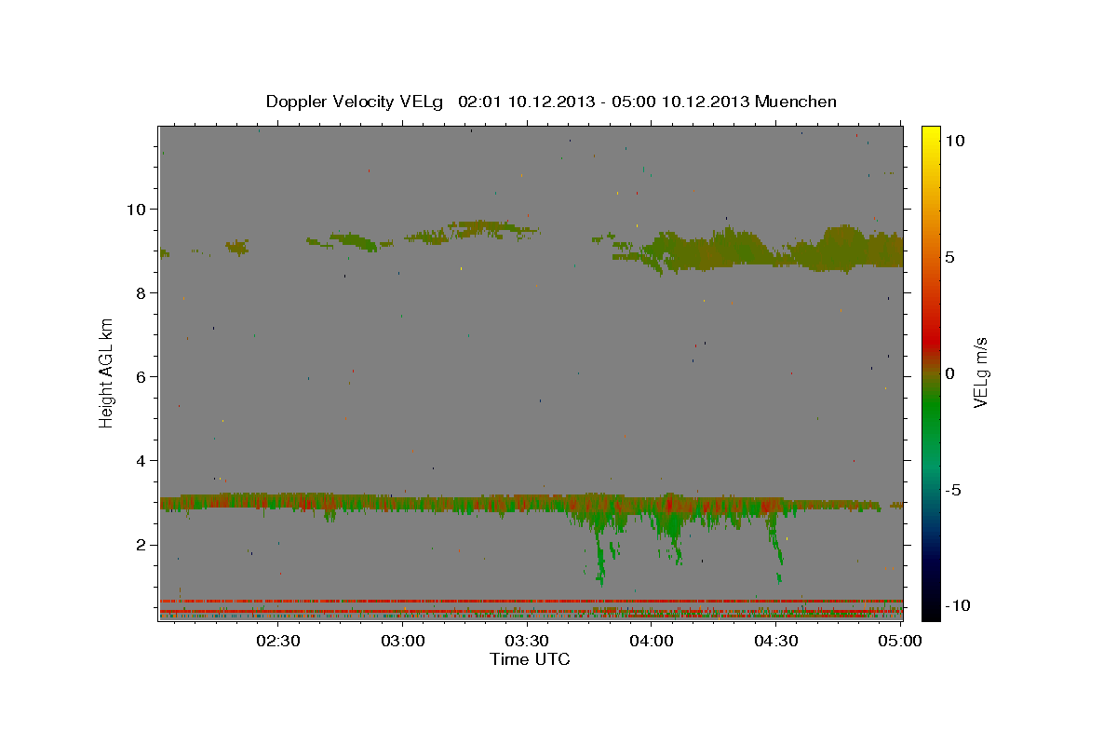Click the '03:30' time tick label

[527, 641]
